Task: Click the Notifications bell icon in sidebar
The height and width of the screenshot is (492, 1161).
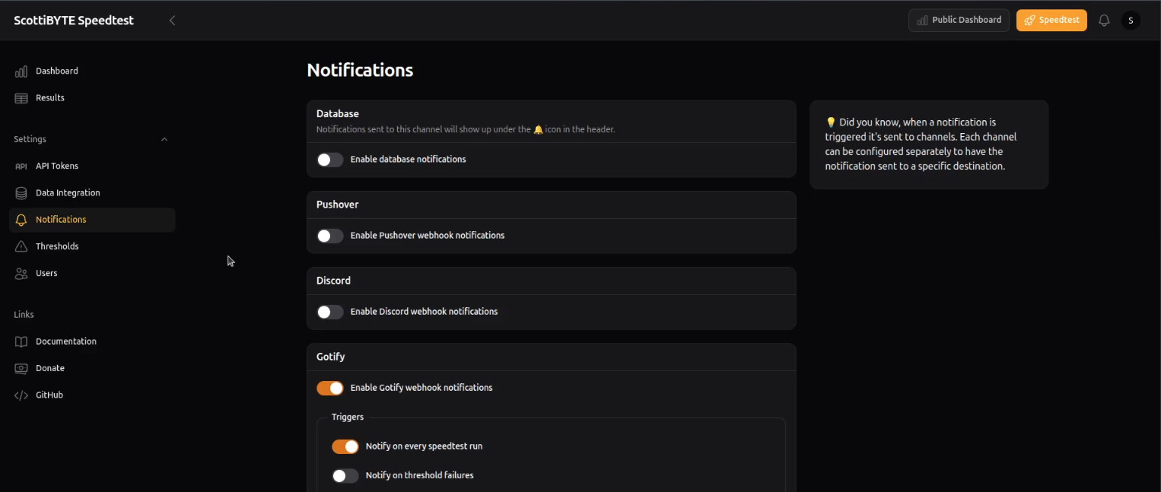Action: (21, 220)
